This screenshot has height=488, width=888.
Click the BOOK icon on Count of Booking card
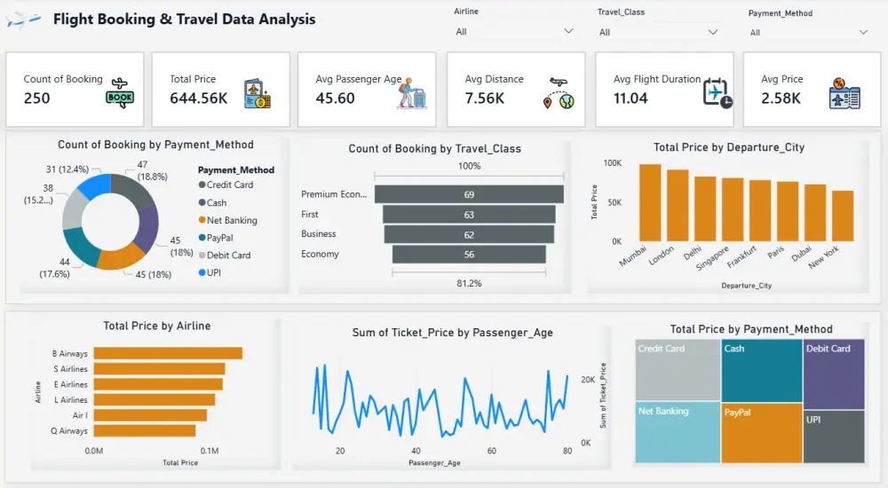(120, 93)
